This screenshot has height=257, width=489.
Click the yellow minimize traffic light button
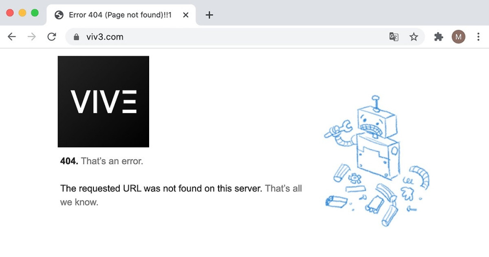[22, 13]
